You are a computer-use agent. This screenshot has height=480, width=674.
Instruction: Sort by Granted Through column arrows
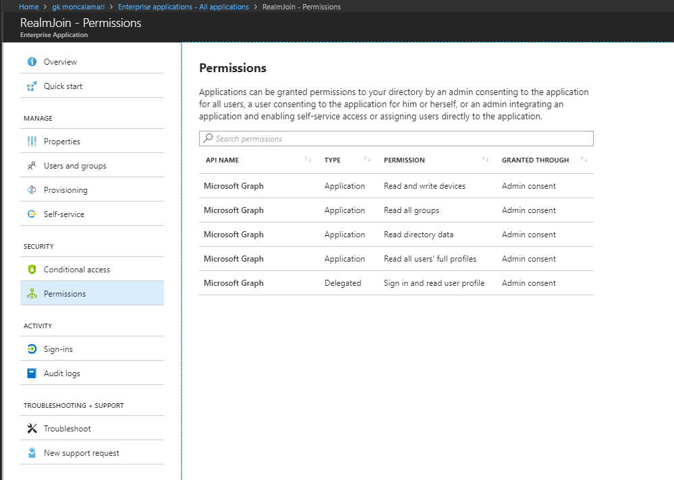[584, 159]
